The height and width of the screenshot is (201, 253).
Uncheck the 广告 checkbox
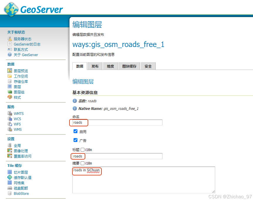click(76, 140)
